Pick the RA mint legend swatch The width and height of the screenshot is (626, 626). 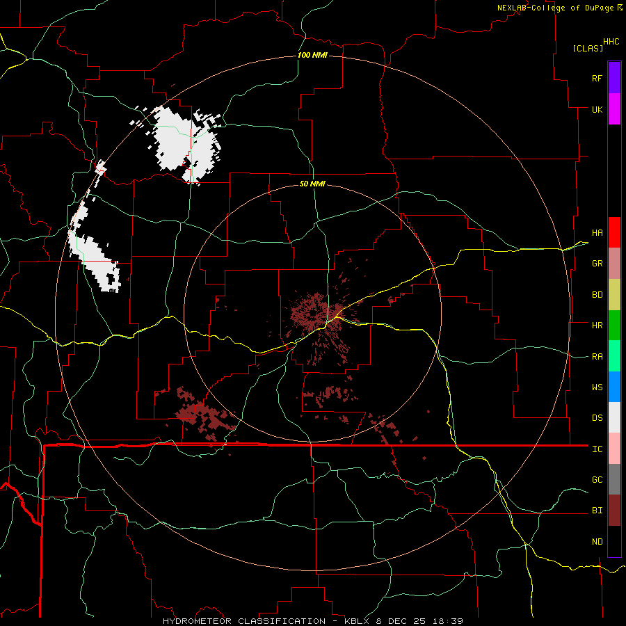point(614,356)
